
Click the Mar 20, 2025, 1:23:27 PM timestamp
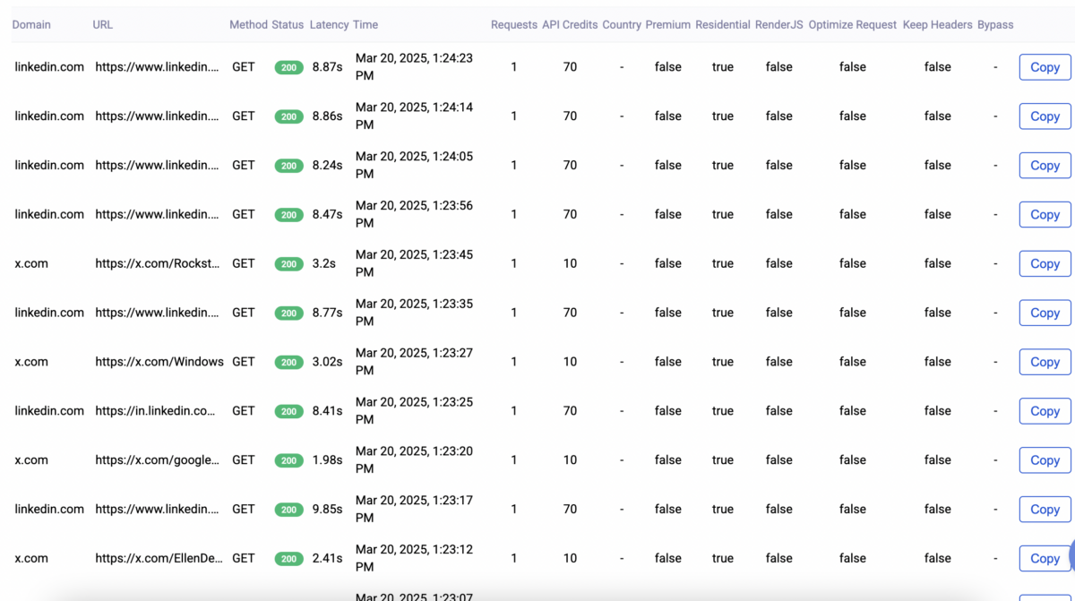click(x=414, y=362)
